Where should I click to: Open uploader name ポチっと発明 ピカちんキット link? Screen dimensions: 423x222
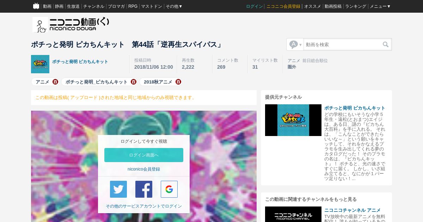(80, 62)
